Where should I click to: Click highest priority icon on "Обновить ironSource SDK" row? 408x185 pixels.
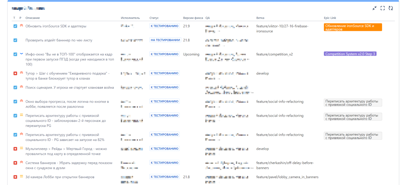coord(21,26)
